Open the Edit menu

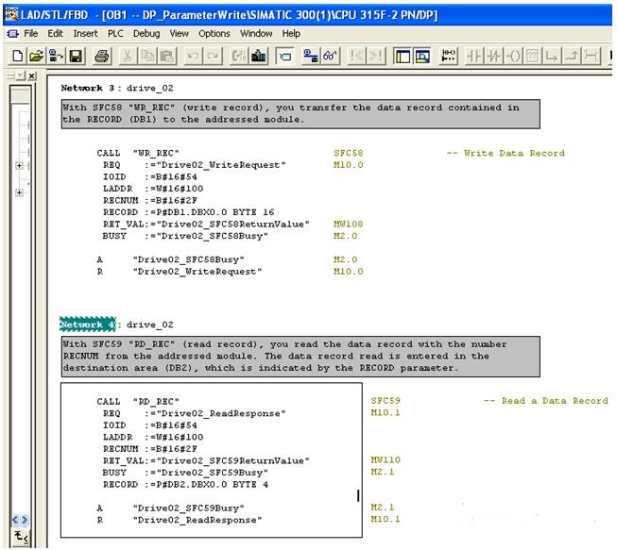tap(55, 34)
